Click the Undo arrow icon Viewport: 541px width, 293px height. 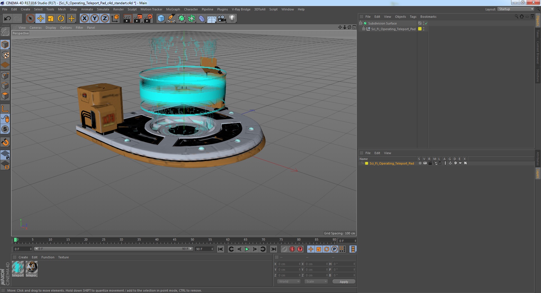click(x=7, y=19)
